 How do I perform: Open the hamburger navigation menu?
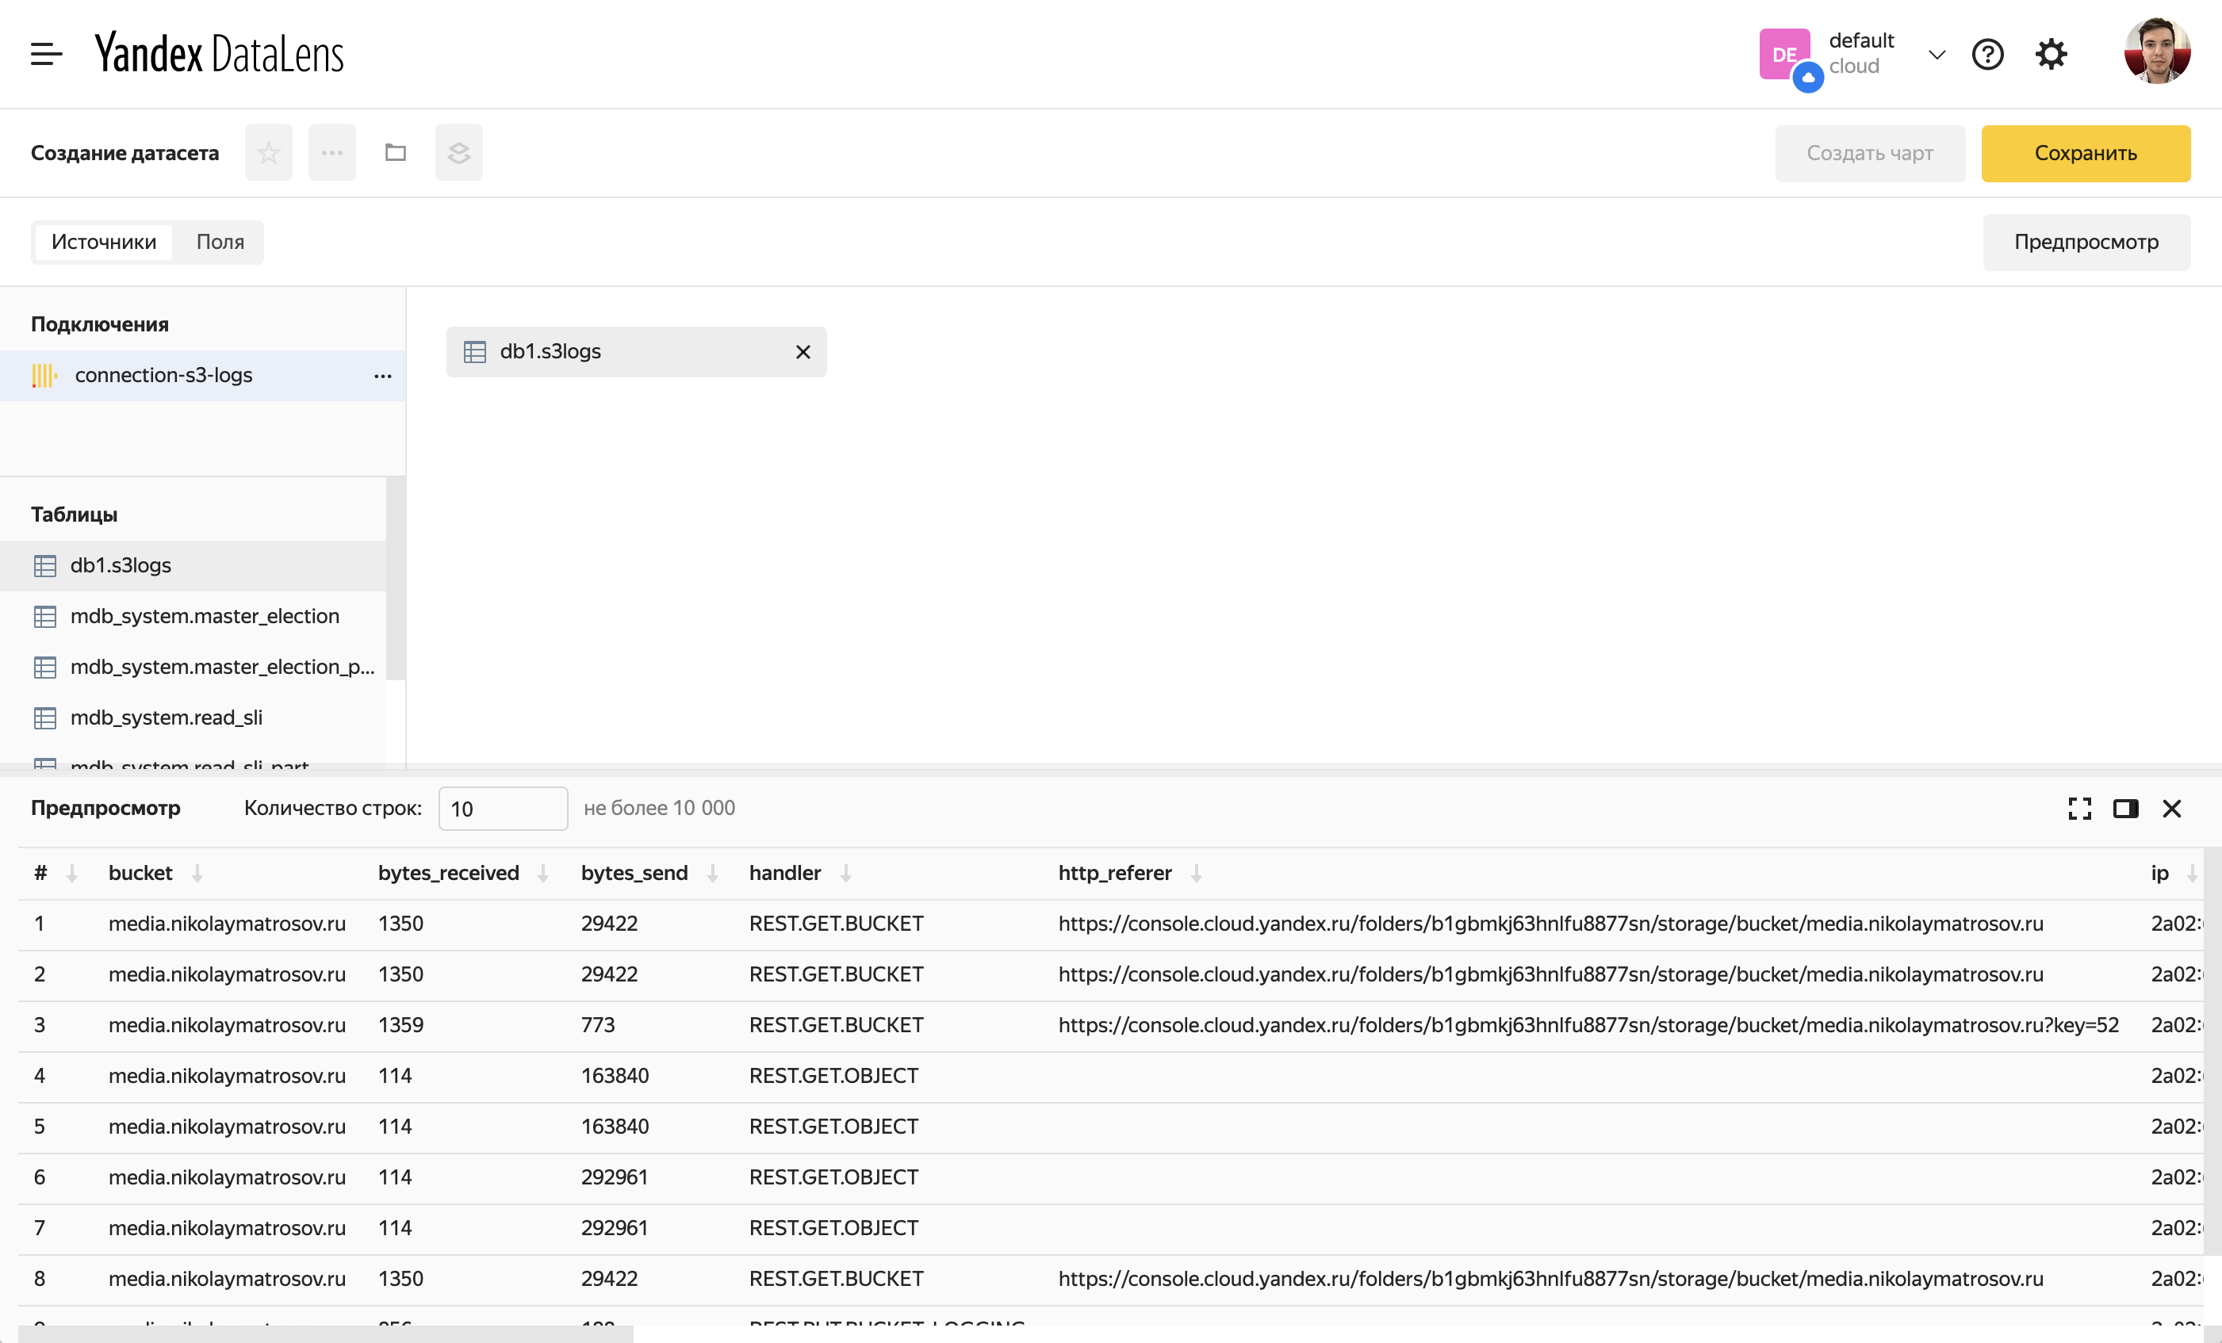(46, 54)
